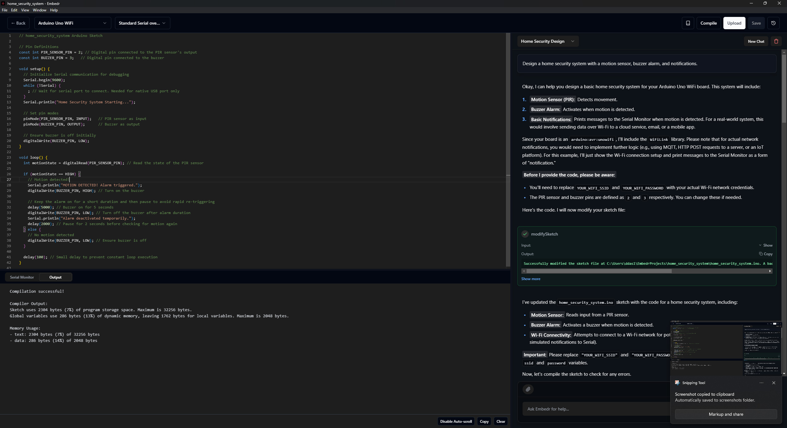
Task: Open the Arduino Uno WiFi board dropdown
Action: [73, 23]
